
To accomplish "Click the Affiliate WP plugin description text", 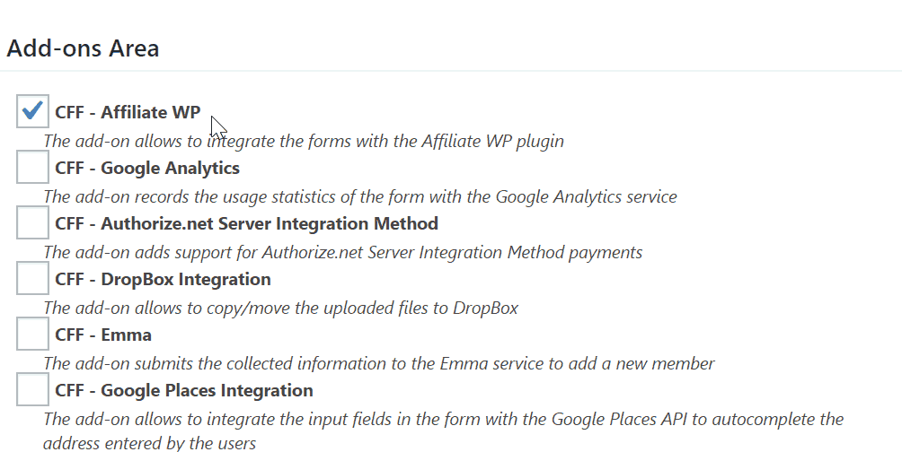I will 304,142.
